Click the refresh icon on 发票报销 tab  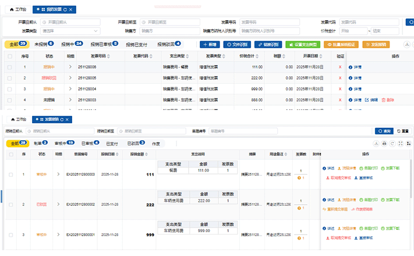click(62, 119)
